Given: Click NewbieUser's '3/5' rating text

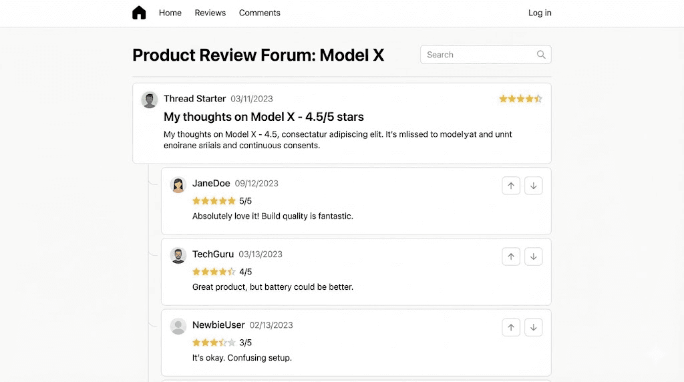Looking at the screenshot, I should [246, 343].
